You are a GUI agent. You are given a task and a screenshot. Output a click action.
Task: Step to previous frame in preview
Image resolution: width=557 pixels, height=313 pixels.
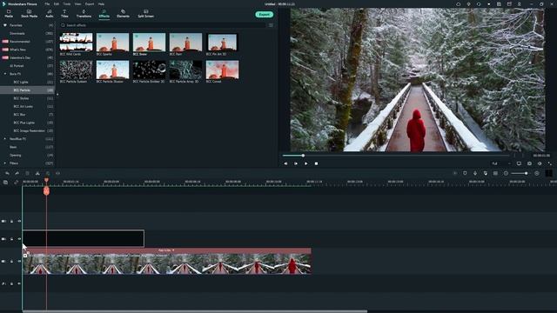pos(285,163)
